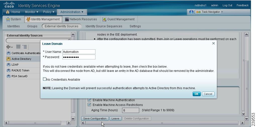Open the Policy dropdown menu

(x=49, y=12)
